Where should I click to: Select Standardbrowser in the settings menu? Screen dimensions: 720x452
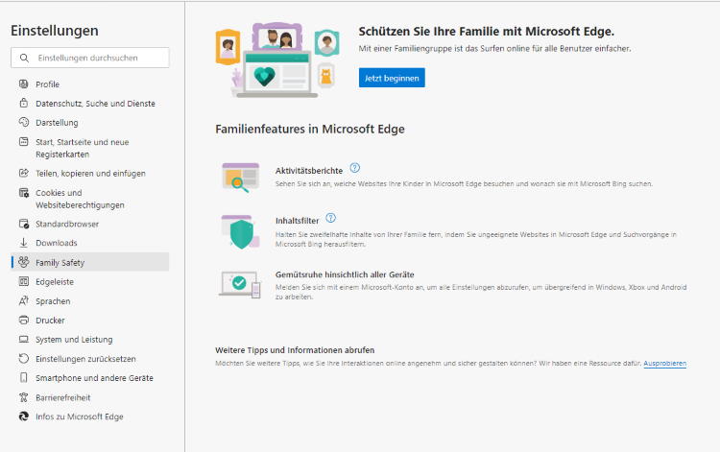(x=67, y=225)
